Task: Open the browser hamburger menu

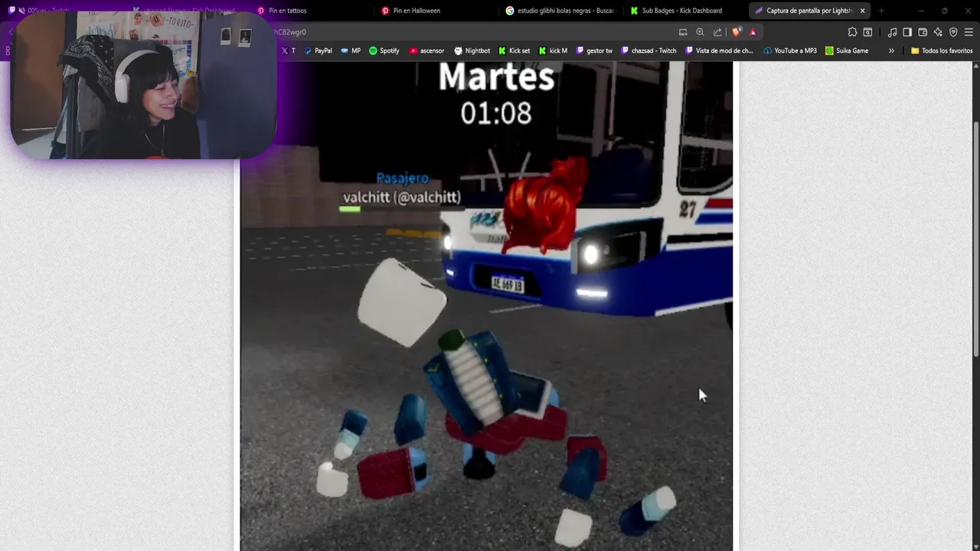Action: (969, 32)
